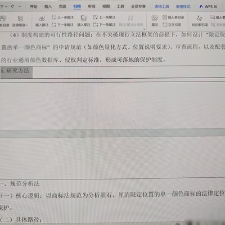Click the line starting '置的单一颜色商标'
This screenshot has width=225, height=225.
(x=113, y=47)
